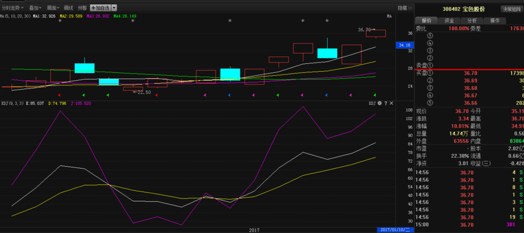Select the yellow MA2:29.589 legend

[x=71, y=16]
